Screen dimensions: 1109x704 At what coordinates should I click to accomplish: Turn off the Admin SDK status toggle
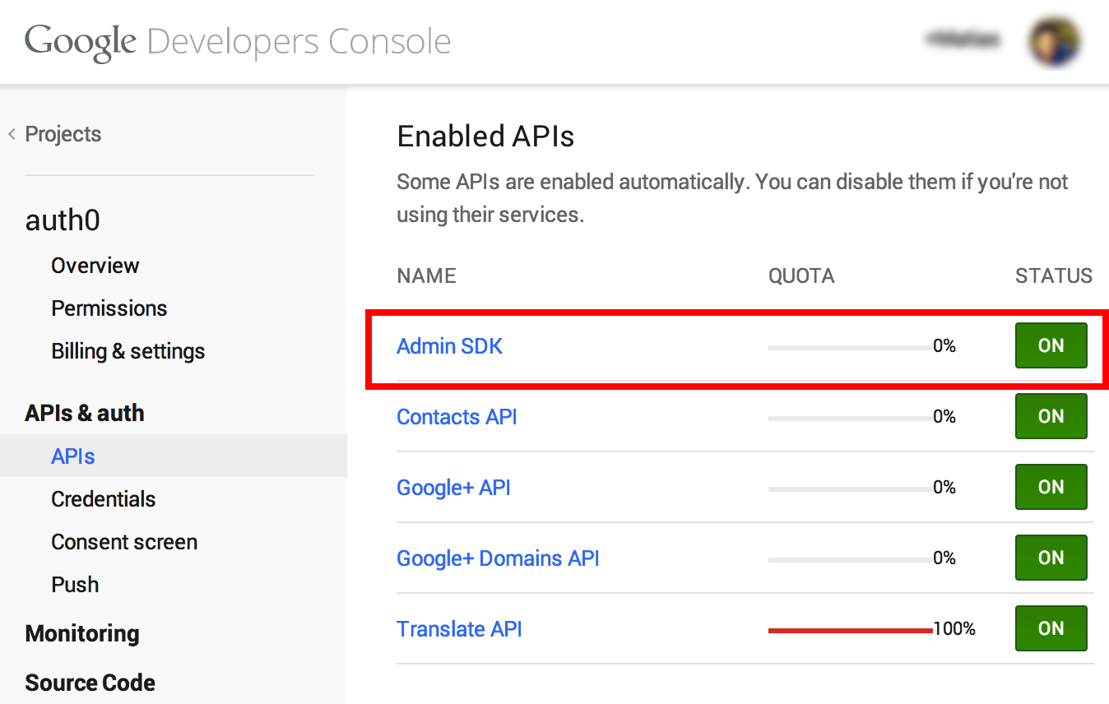coord(1051,345)
